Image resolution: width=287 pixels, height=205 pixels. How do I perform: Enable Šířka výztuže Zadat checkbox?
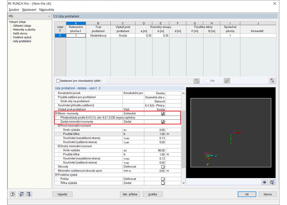tap(163, 183)
